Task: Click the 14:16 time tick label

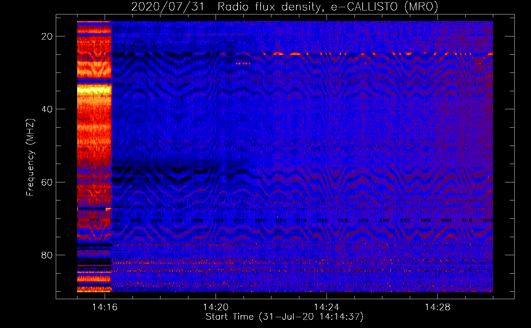Action: 105,307
